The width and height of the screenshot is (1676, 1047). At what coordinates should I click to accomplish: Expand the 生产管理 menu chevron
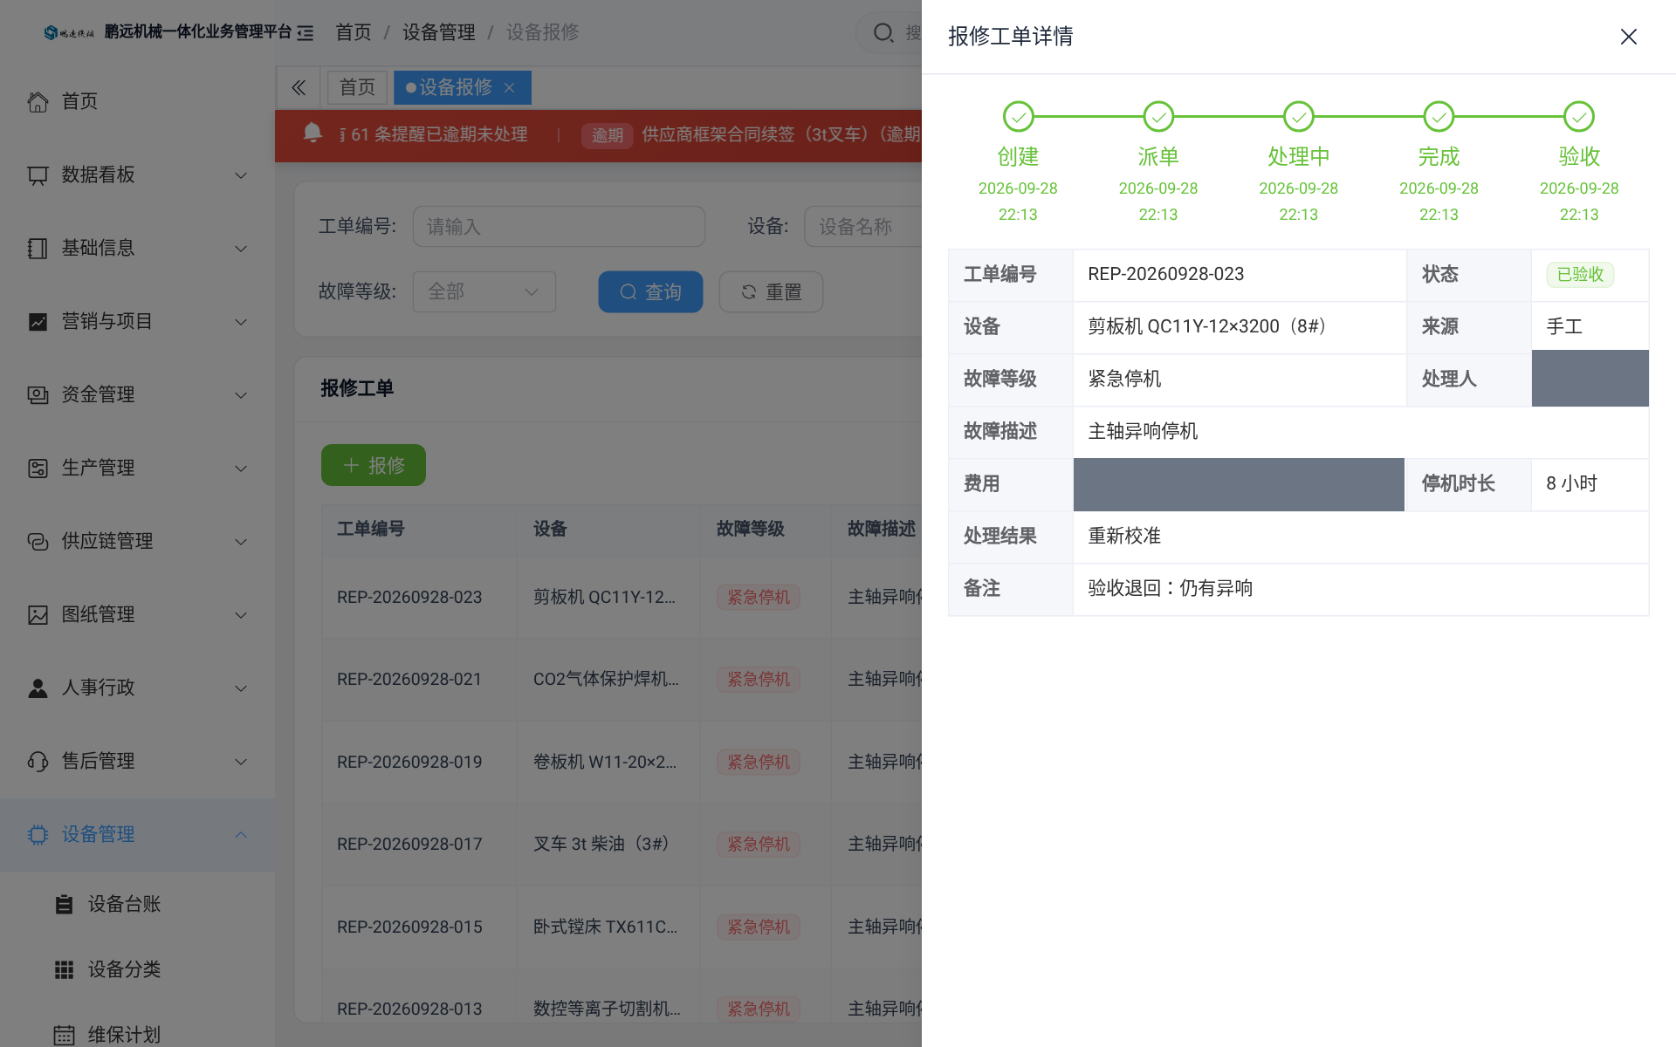tap(241, 469)
